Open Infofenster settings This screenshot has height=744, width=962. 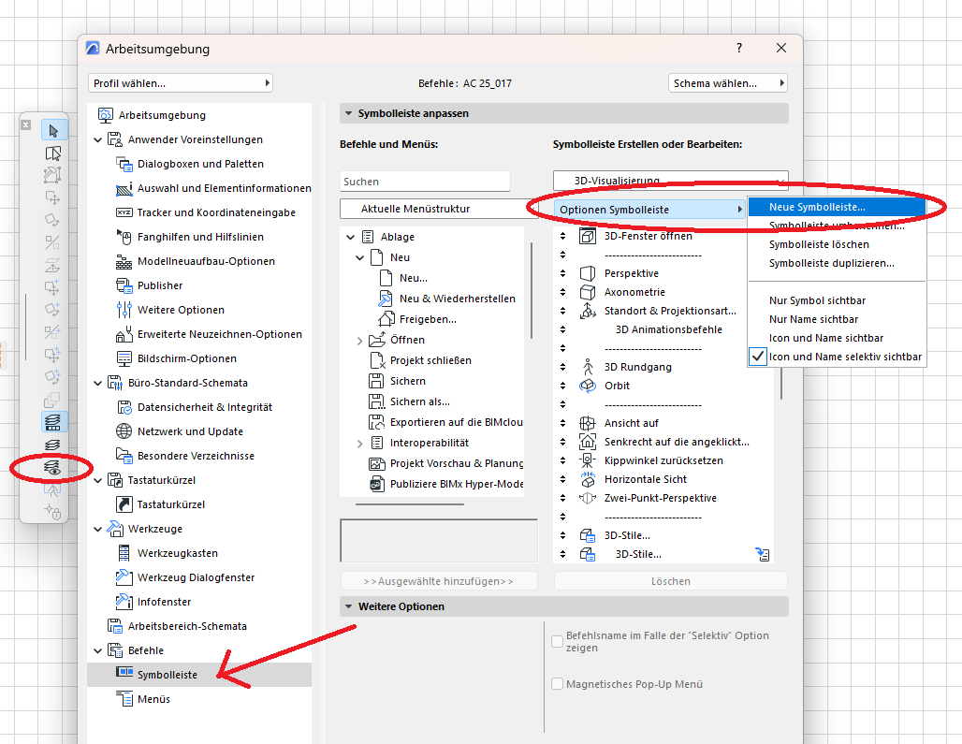click(163, 602)
